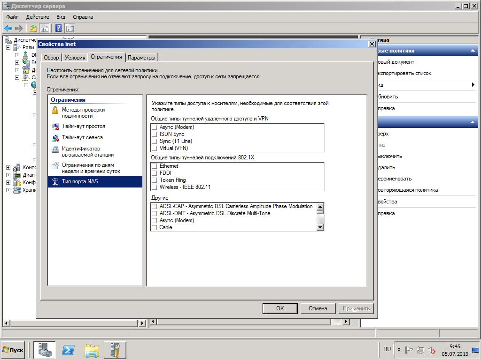Switch to the Условия tab
This screenshot has width=481, height=360.
tap(75, 58)
